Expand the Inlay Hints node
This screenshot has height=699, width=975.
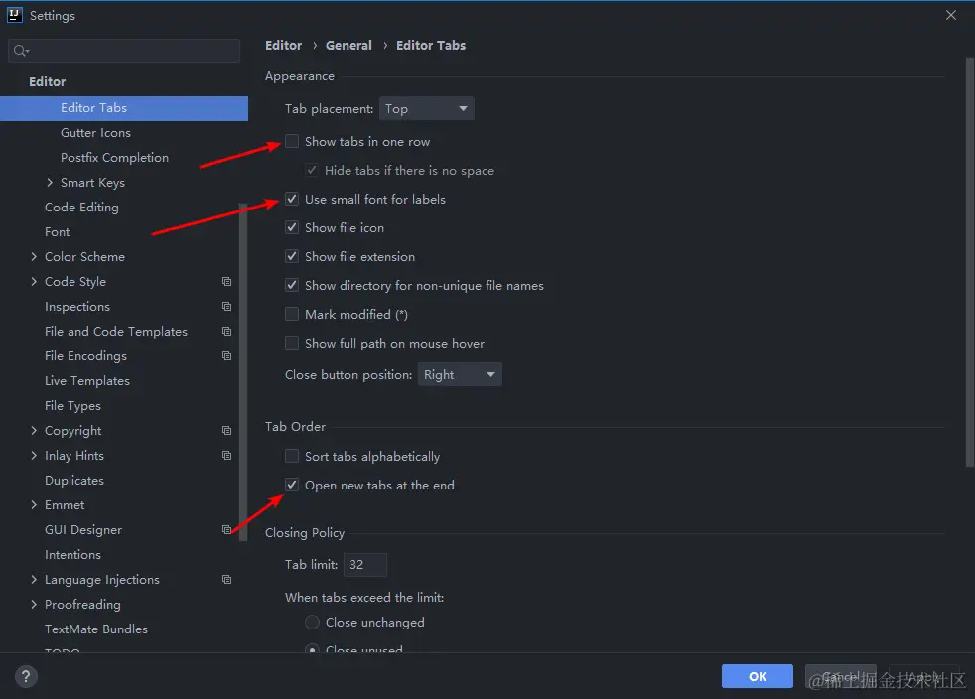34,455
